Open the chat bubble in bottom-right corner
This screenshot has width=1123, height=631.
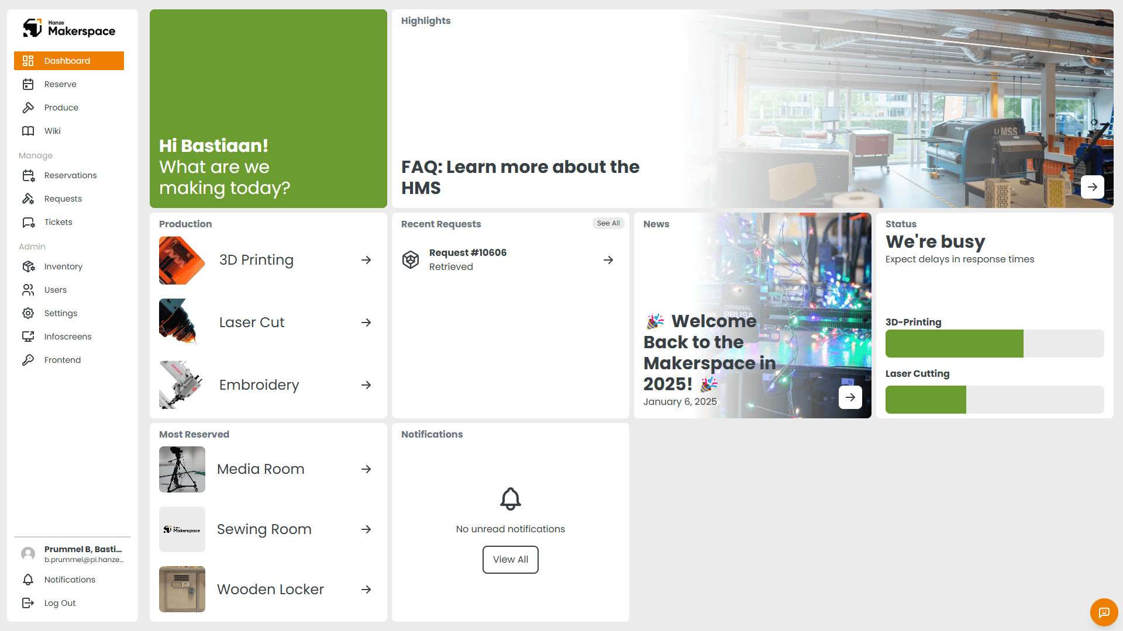pyautogui.click(x=1104, y=612)
